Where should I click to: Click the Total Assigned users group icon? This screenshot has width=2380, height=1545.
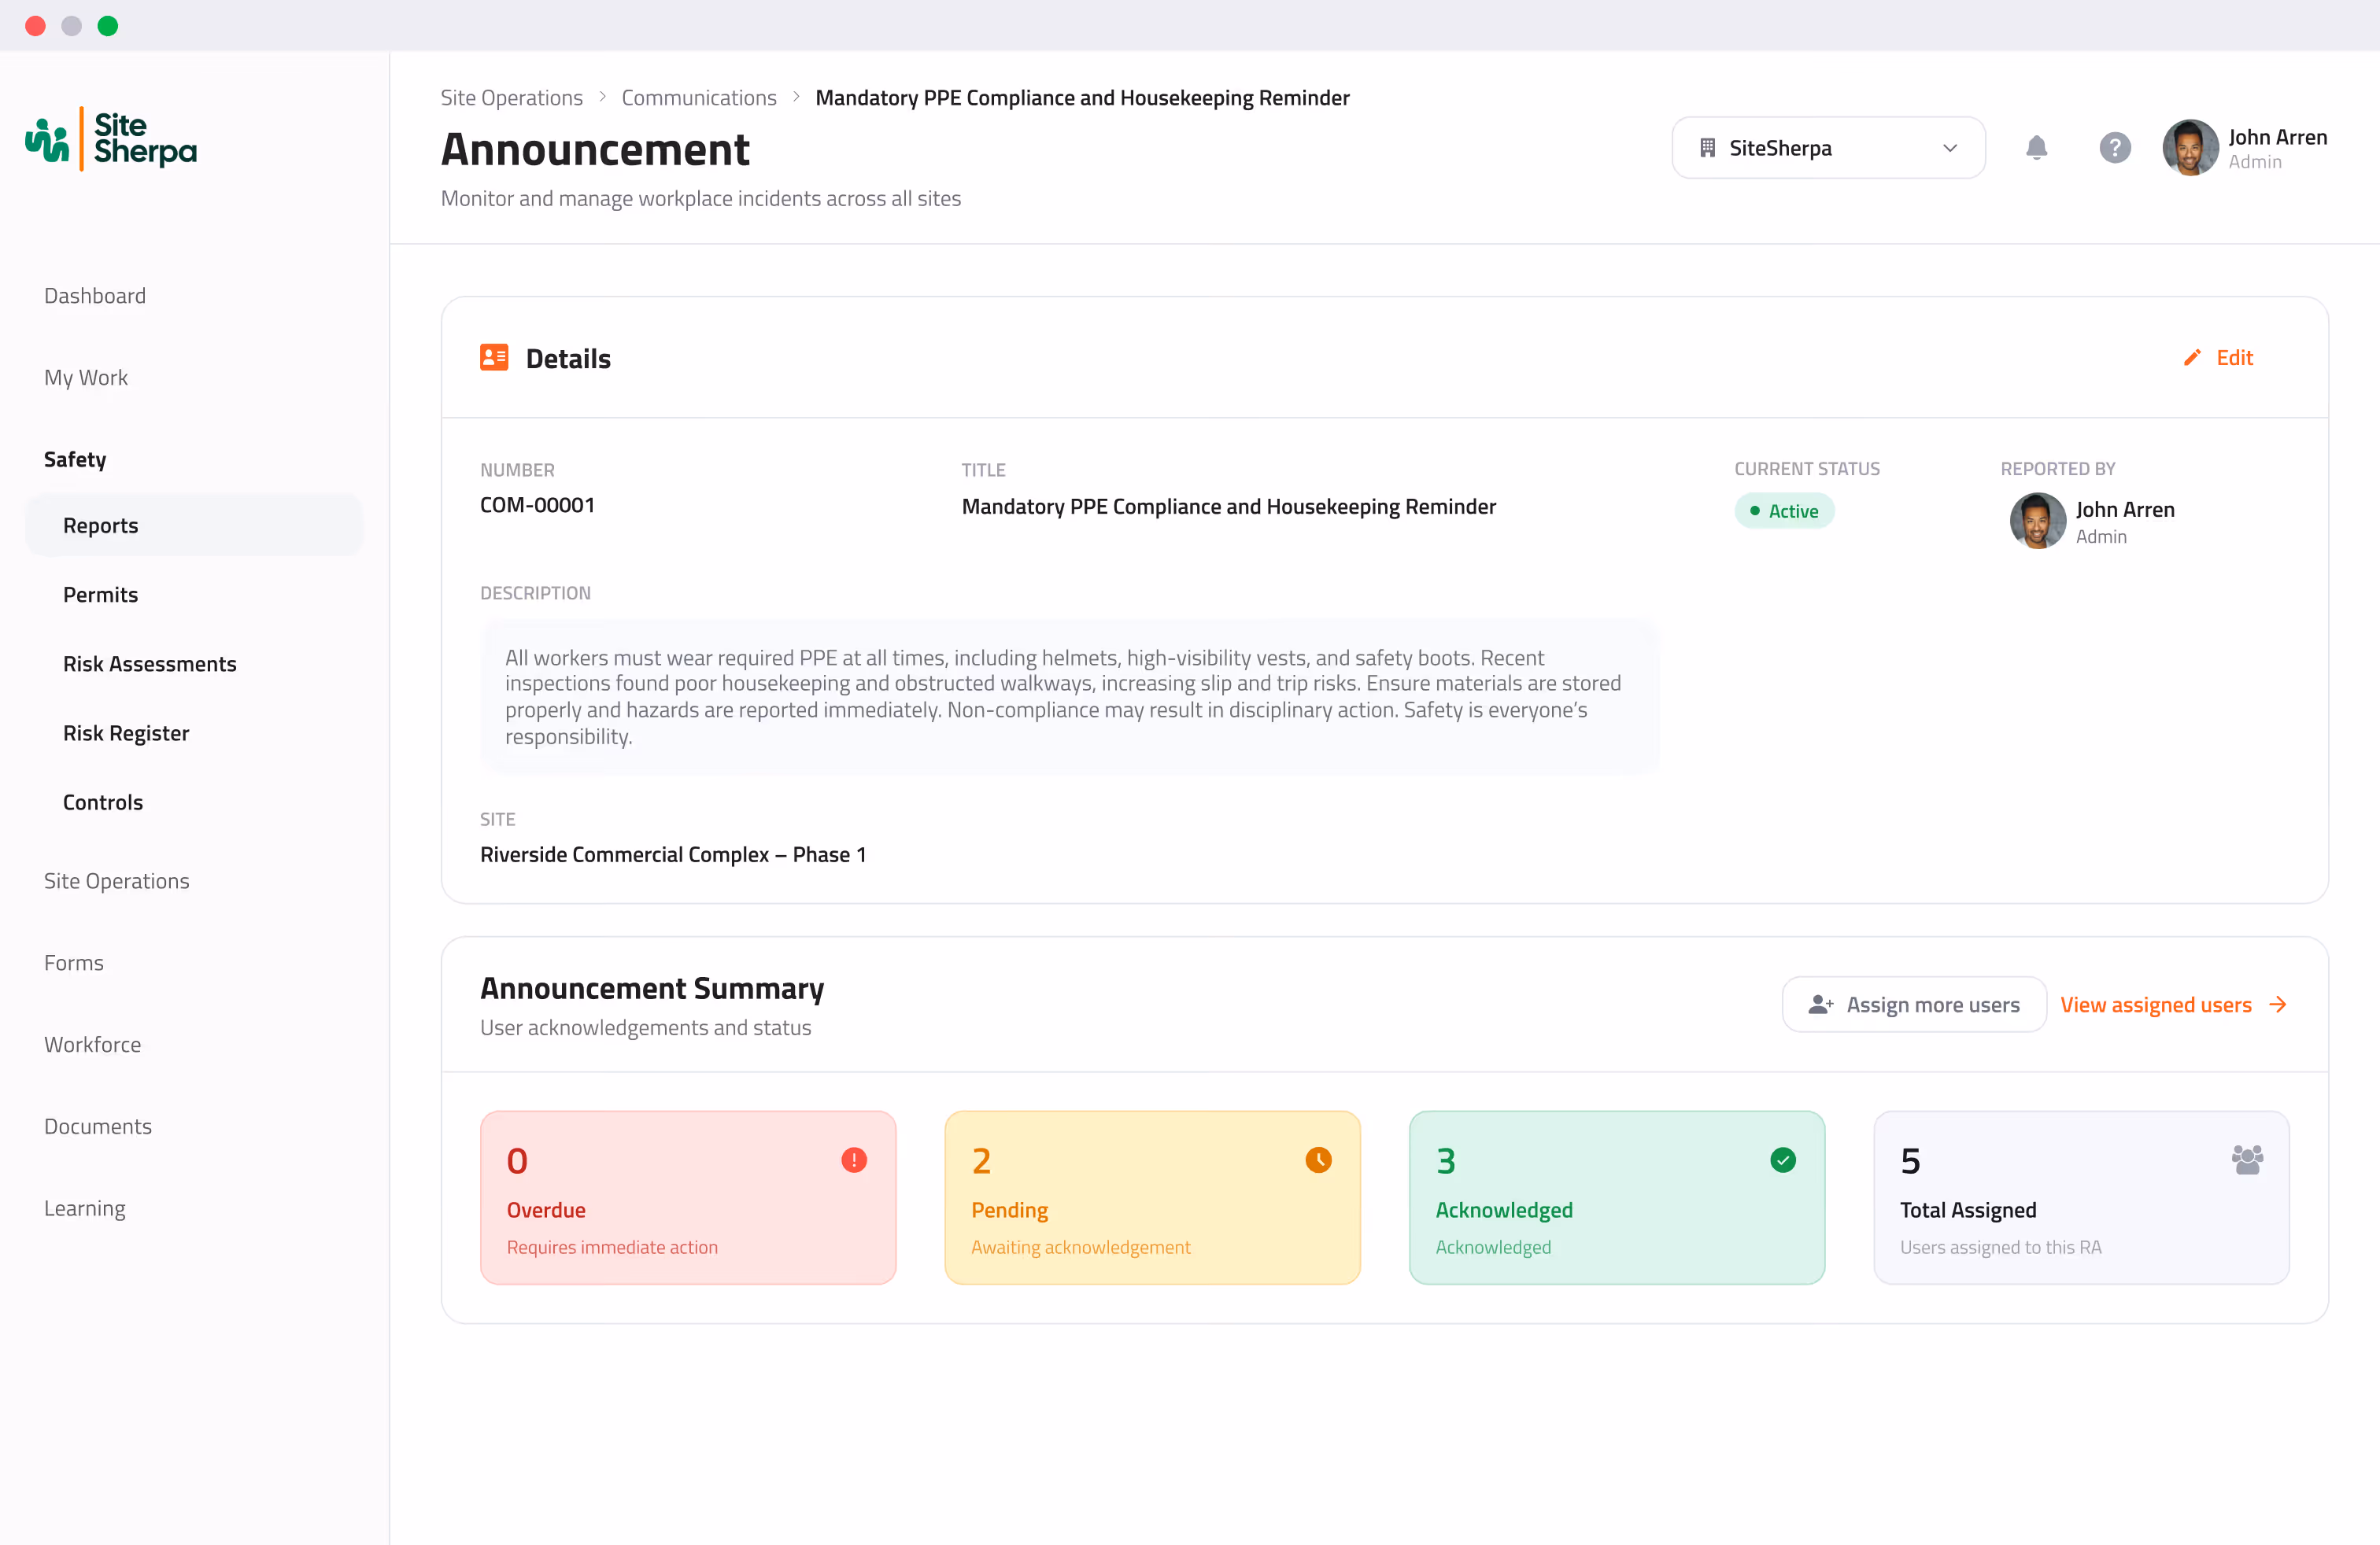(x=2246, y=1160)
